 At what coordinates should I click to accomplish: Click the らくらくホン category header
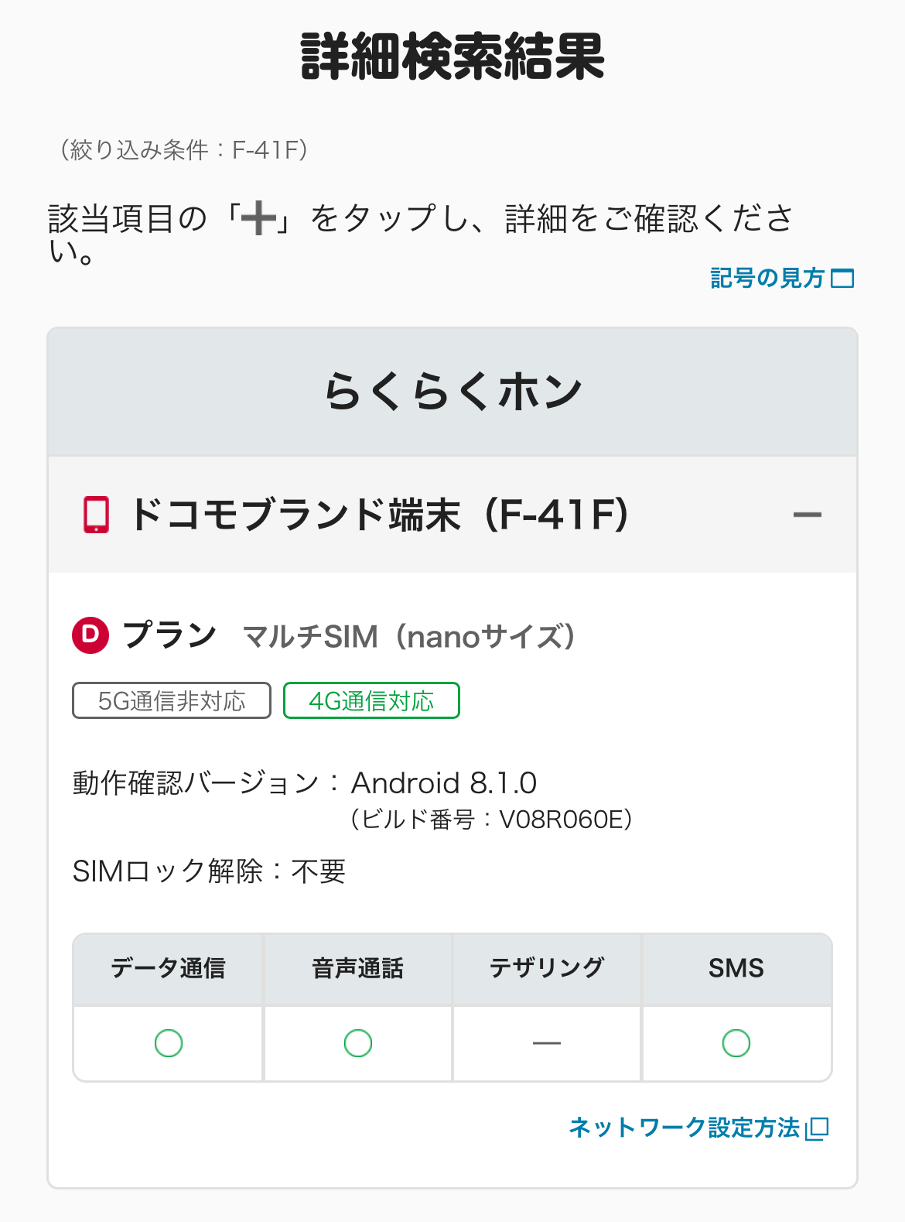[452, 392]
